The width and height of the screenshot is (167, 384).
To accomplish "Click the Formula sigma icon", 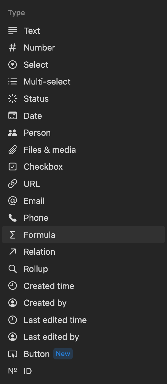I will pyautogui.click(x=12, y=235).
